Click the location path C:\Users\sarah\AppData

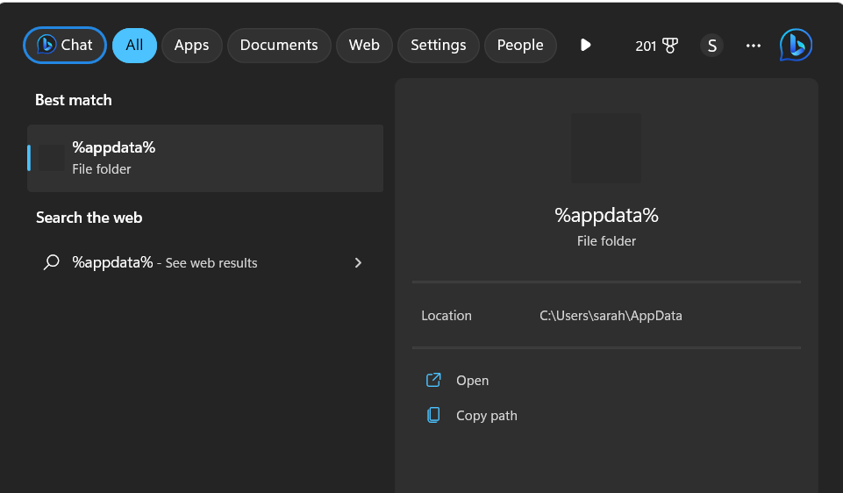click(611, 316)
